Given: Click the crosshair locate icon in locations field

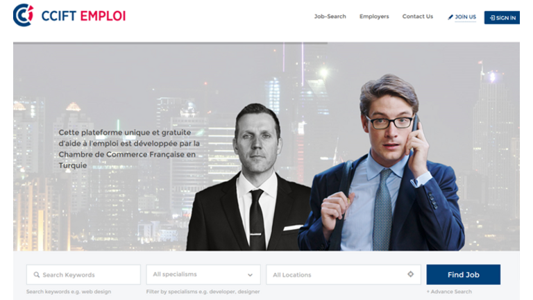Looking at the screenshot, I should (x=411, y=274).
